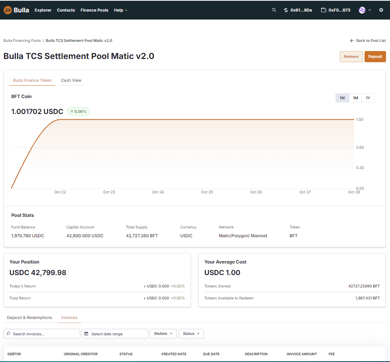Image resolution: width=390 pixels, height=362 pixels.
Task: Click the 0xF0...B73 wallet address
Action: point(339,10)
